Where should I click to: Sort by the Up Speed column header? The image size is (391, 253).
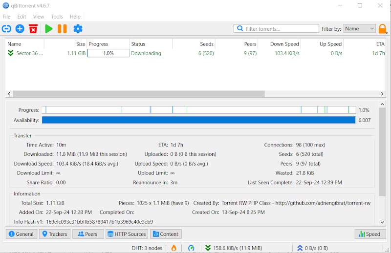pos(322,44)
